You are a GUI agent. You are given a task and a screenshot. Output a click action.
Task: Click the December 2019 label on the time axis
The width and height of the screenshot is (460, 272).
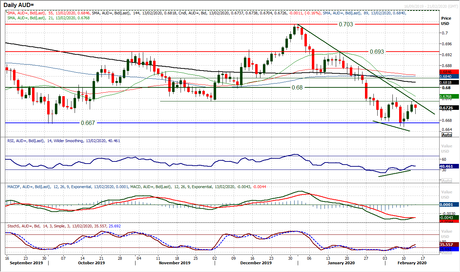[257, 263]
